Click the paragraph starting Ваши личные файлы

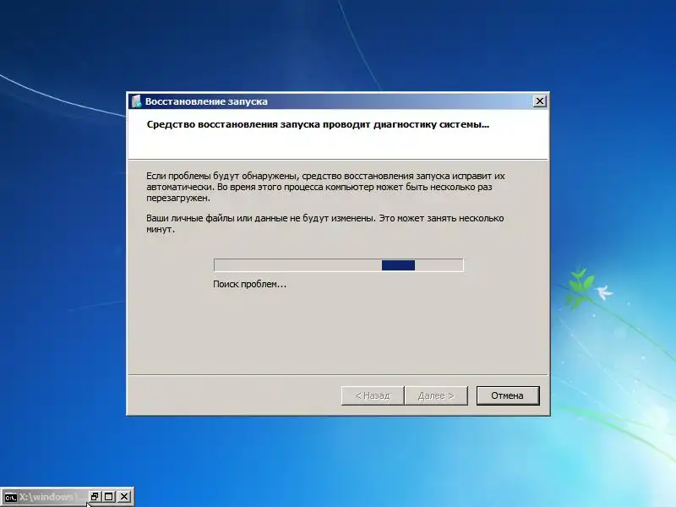(325, 223)
